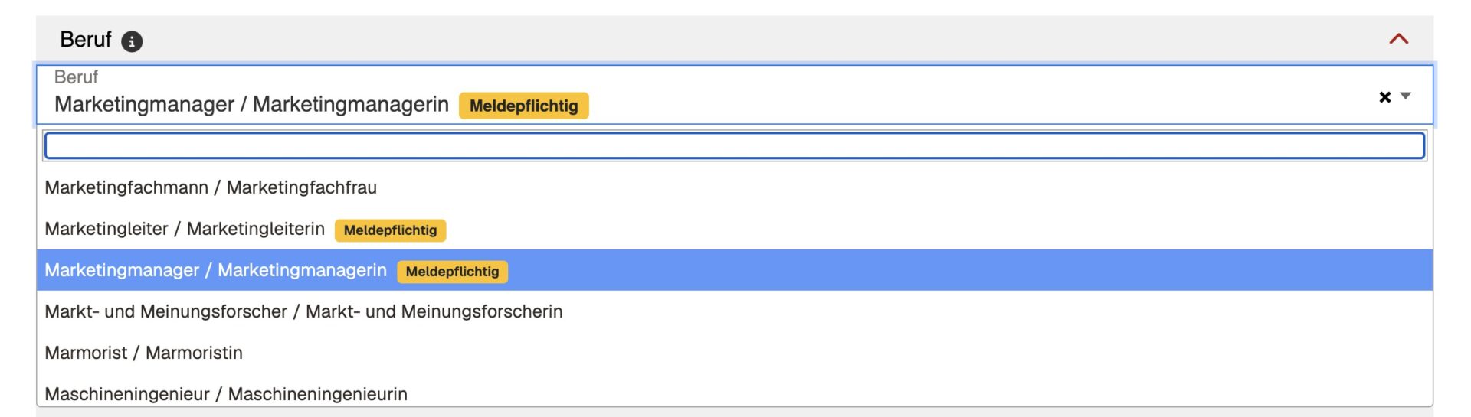The width and height of the screenshot is (1471, 417).
Task: Click the Beruf section heading text
Action: tap(86, 40)
